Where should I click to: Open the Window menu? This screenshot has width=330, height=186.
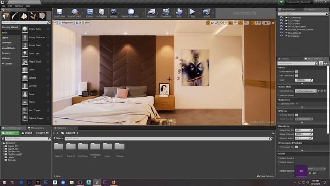[x=19, y=6]
